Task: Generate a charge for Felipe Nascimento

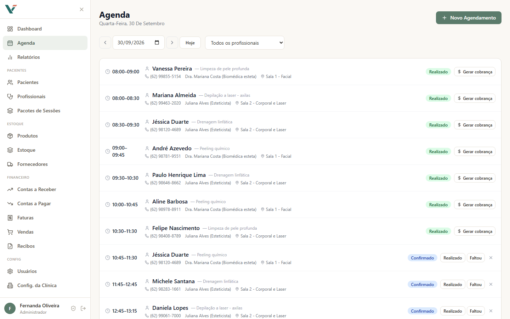Action: click(475, 231)
